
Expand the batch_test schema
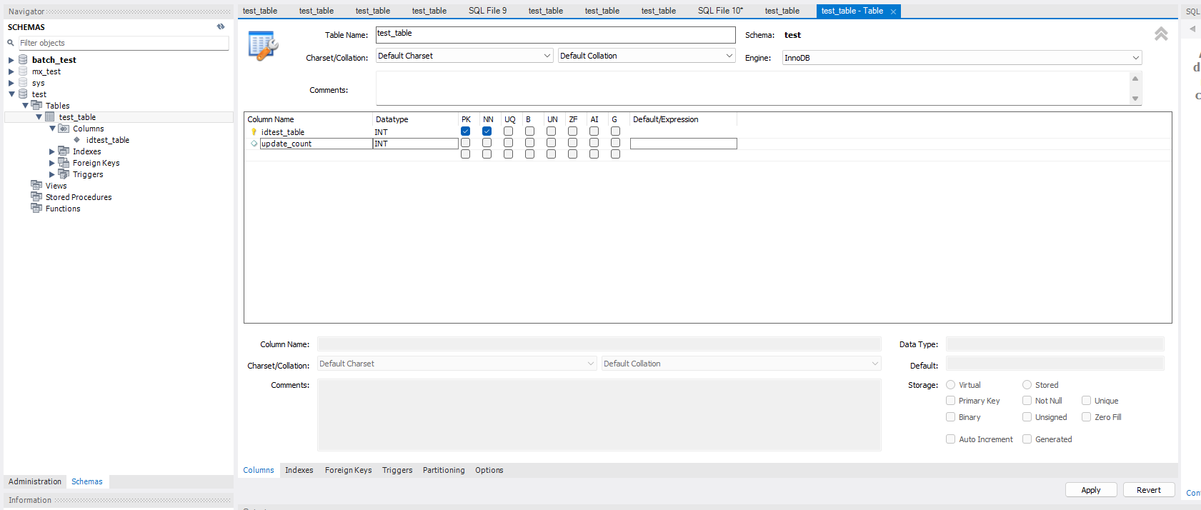(x=11, y=60)
